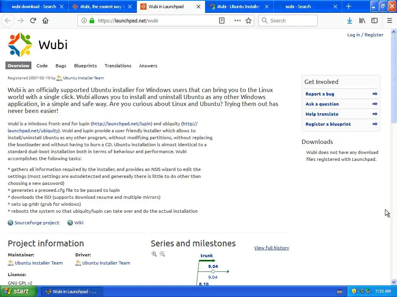
Task: Follow the launchpad.net/ubiquity link
Action: 33,131
